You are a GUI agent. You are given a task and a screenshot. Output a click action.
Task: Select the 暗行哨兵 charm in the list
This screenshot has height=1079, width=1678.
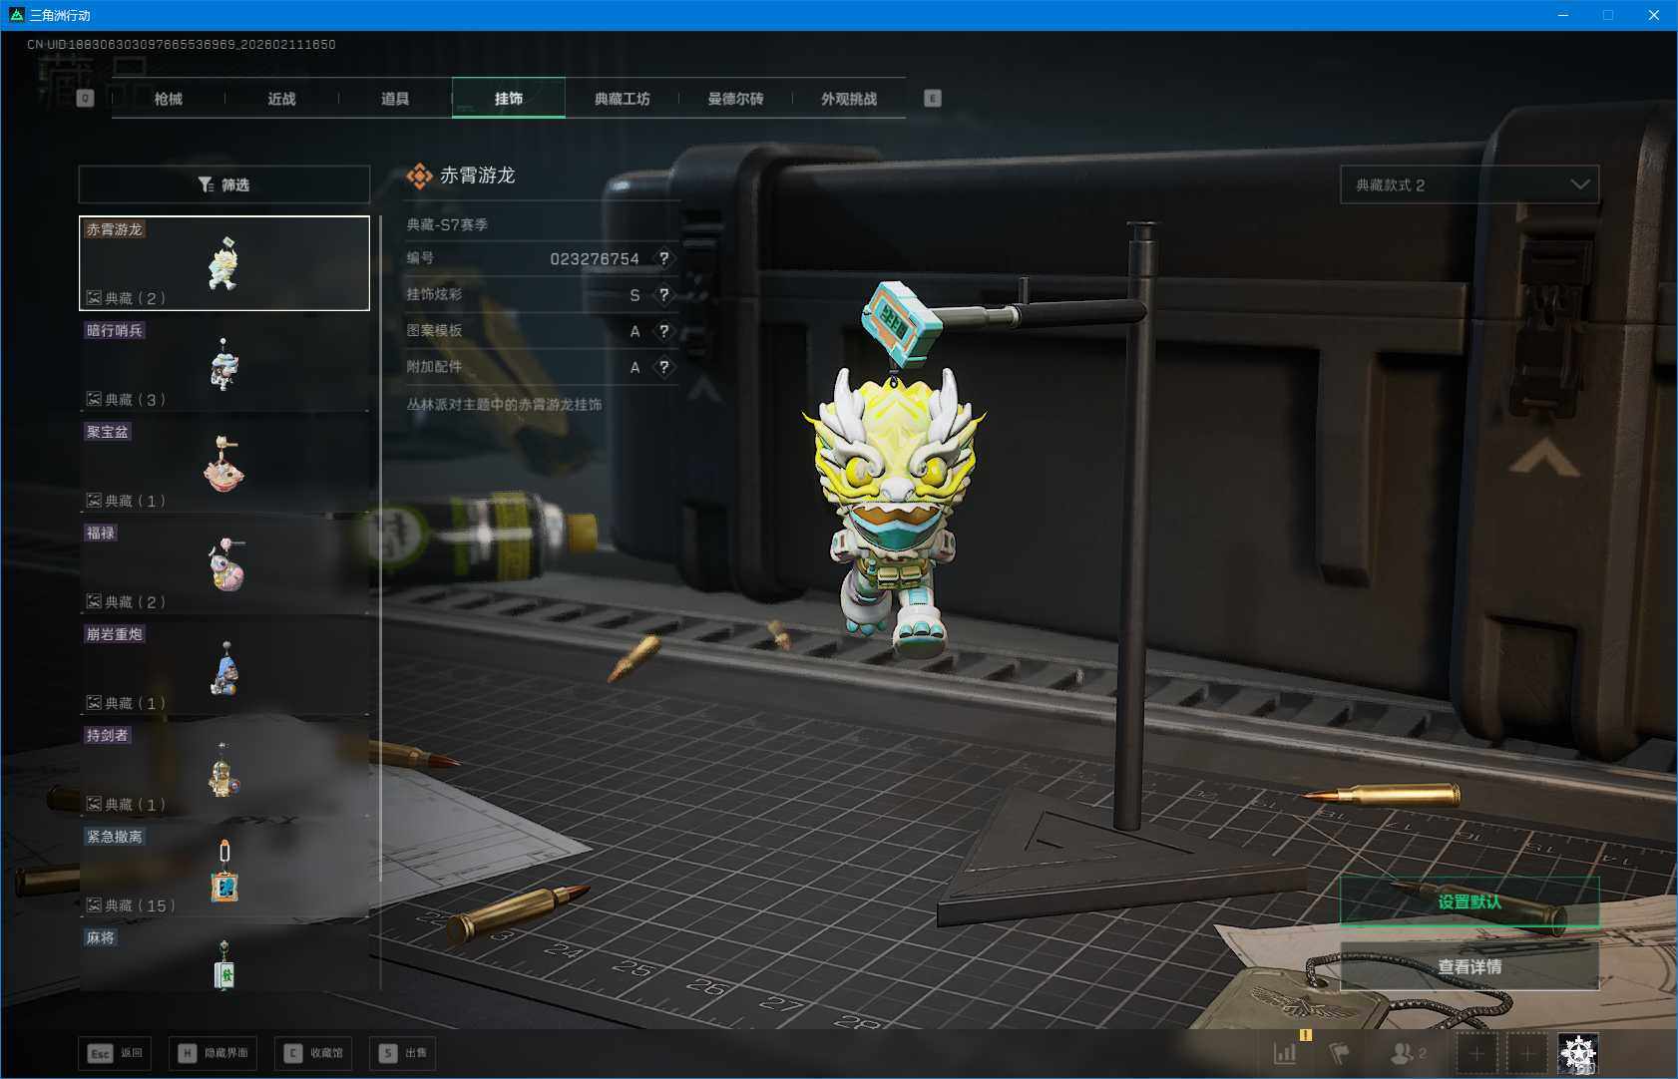tap(224, 365)
